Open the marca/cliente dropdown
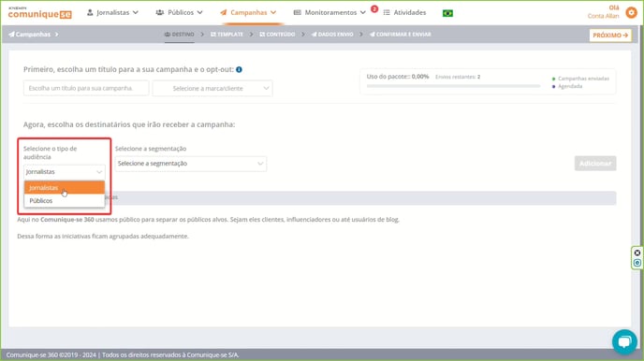The image size is (644, 361). [x=212, y=88]
